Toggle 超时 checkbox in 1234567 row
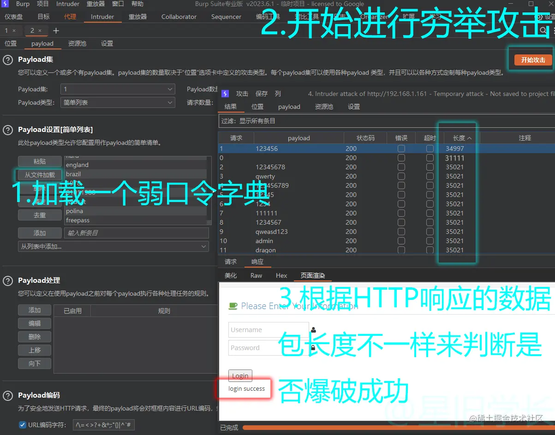Screen dimensions: 555x435 tap(430, 222)
